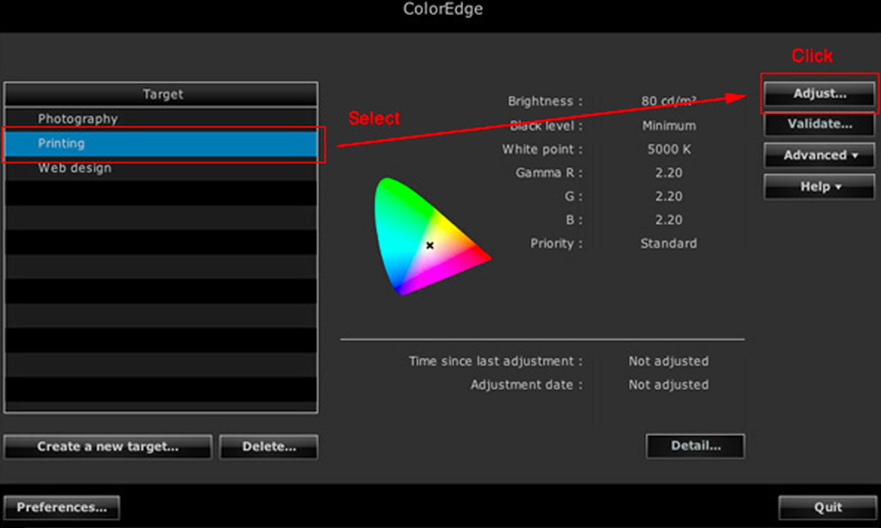This screenshot has width=881, height=528.
Task: Click the Black level label
Action: pyautogui.click(x=546, y=125)
